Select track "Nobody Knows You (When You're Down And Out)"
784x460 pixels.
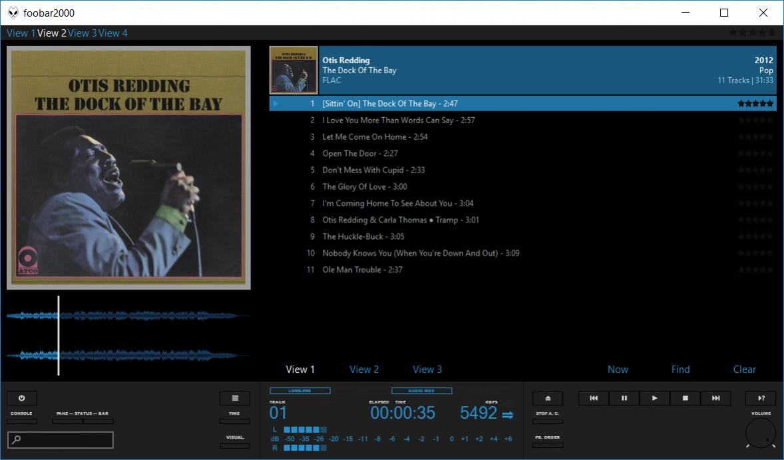pyautogui.click(x=522, y=253)
